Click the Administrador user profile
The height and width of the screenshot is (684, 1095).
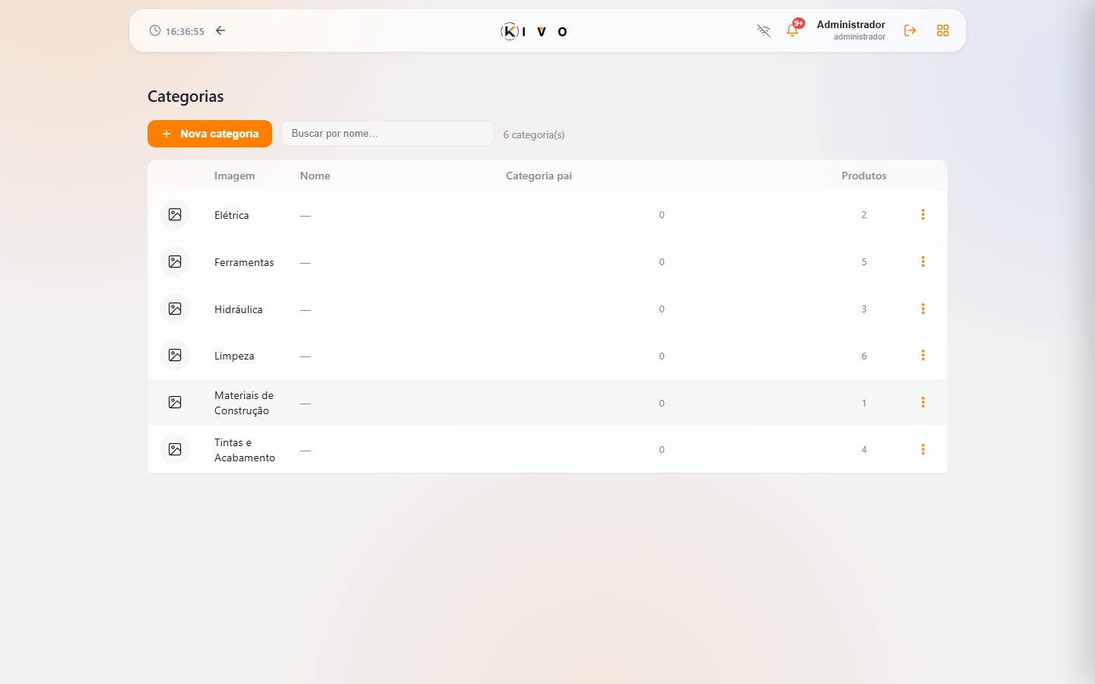click(x=851, y=30)
